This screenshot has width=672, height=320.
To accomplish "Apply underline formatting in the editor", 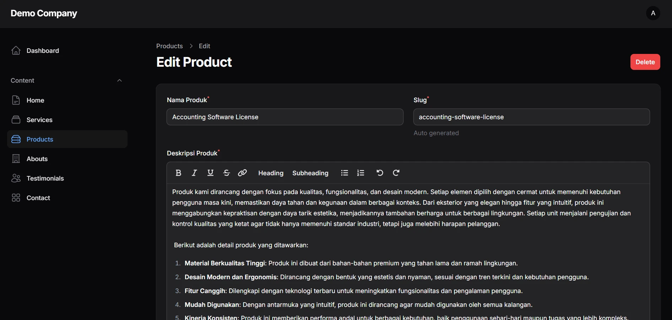I will [210, 173].
